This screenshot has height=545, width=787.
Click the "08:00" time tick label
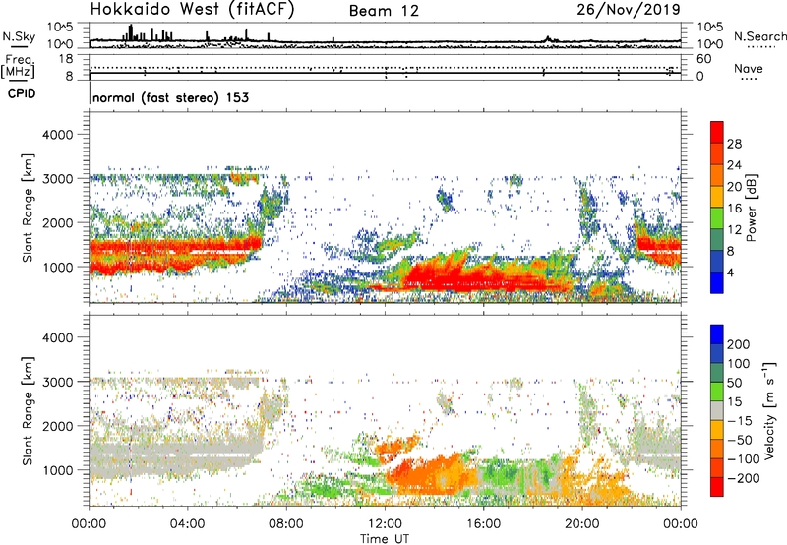click(286, 524)
